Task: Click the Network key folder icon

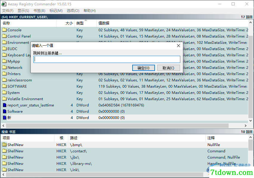Action: pyautogui.click(x=4, y=67)
